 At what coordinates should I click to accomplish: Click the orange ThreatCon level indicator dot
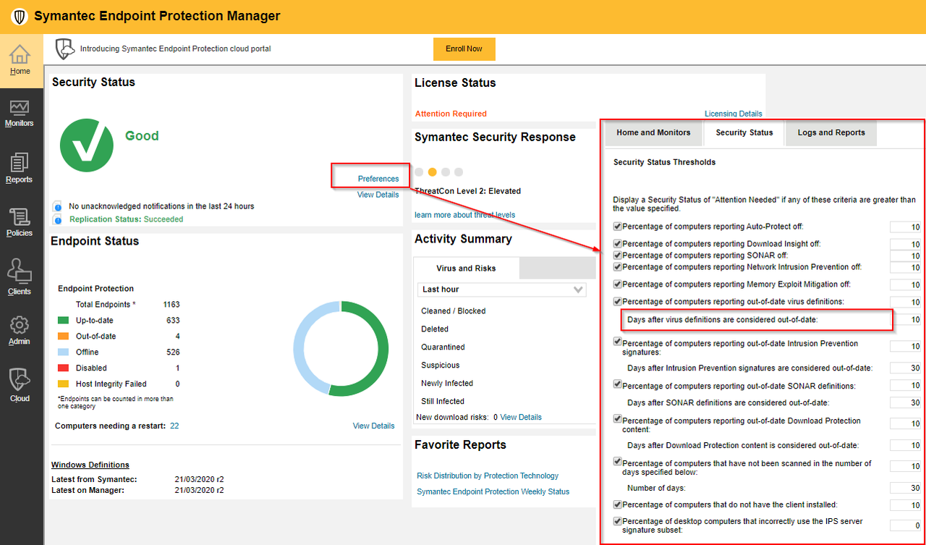click(x=432, y=172)
